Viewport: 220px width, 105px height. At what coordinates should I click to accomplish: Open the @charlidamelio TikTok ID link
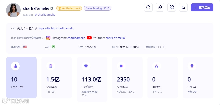tap(45, 15)
